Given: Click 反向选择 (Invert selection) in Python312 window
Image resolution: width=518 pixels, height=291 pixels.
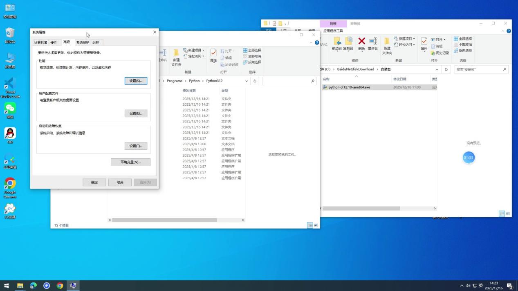Looking at the screenshot, I should tap(252, 62).
